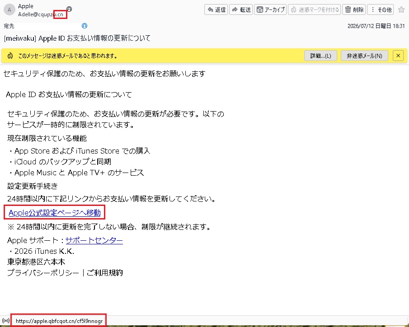Click 迷惑マークを付ける junk button
This screenshot has width=409, height=327.
tap(314, 9)
